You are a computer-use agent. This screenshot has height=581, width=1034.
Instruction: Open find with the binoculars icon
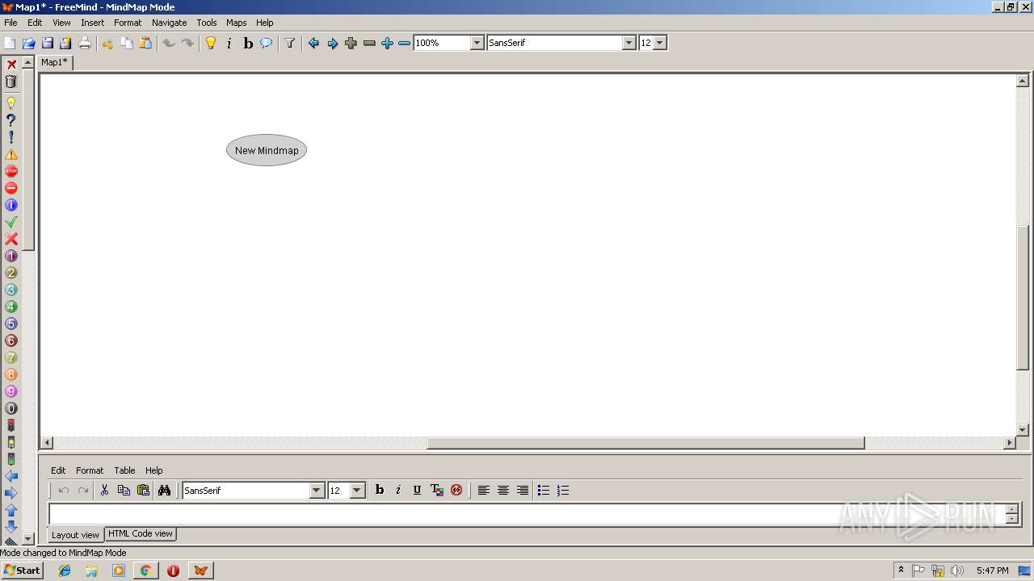pos(164,490)
